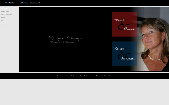
Task: Click the red Musik & Poesie tile
Action: 124,24
